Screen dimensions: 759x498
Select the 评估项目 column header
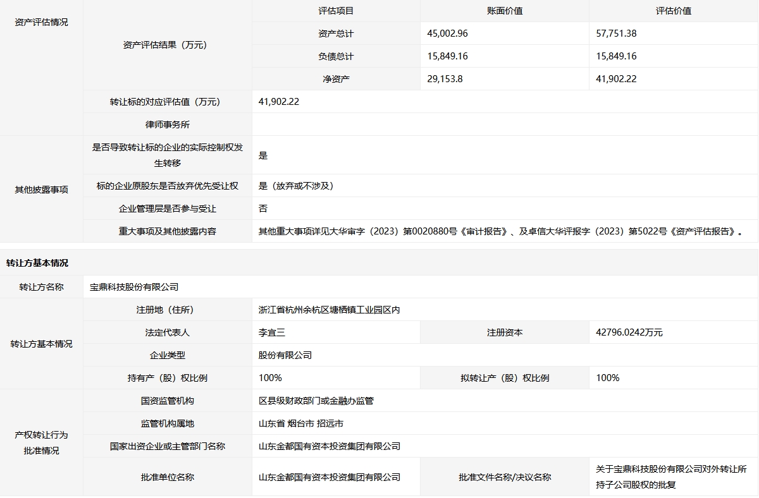(336, 11)
